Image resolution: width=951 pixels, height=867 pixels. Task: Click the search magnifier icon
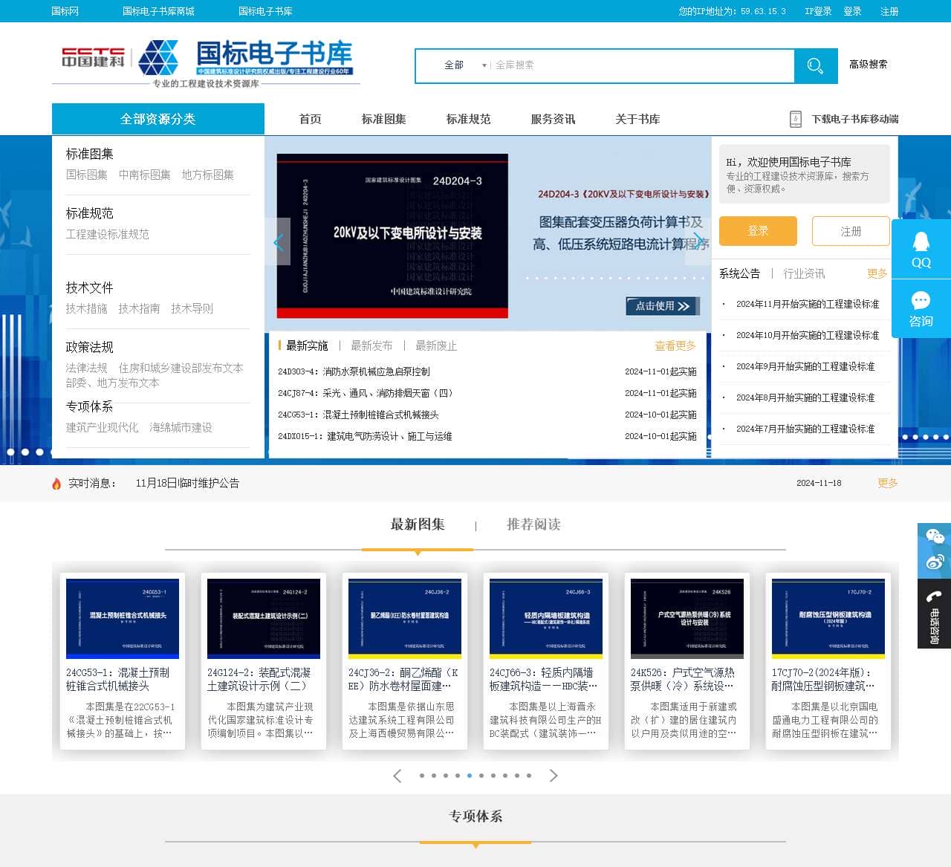pos(815,65)
